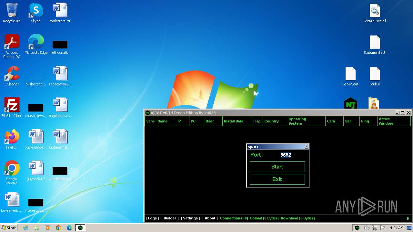Launch FileZilla Client shortcut
This screenshot has height=232, width=413.
[12, 108]
